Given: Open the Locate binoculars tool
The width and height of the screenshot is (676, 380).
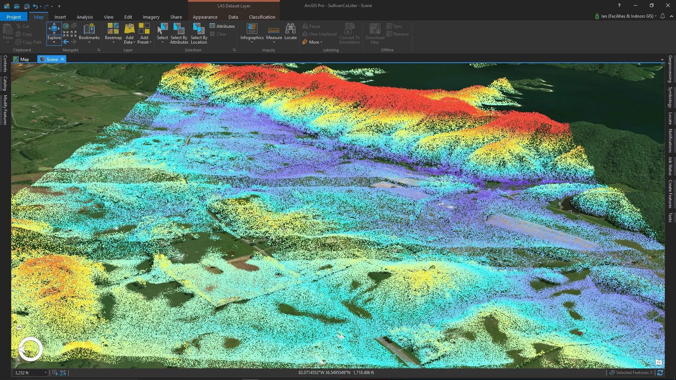Looking at the screenshot, I should pyautogui.click(x=290, y=32).
